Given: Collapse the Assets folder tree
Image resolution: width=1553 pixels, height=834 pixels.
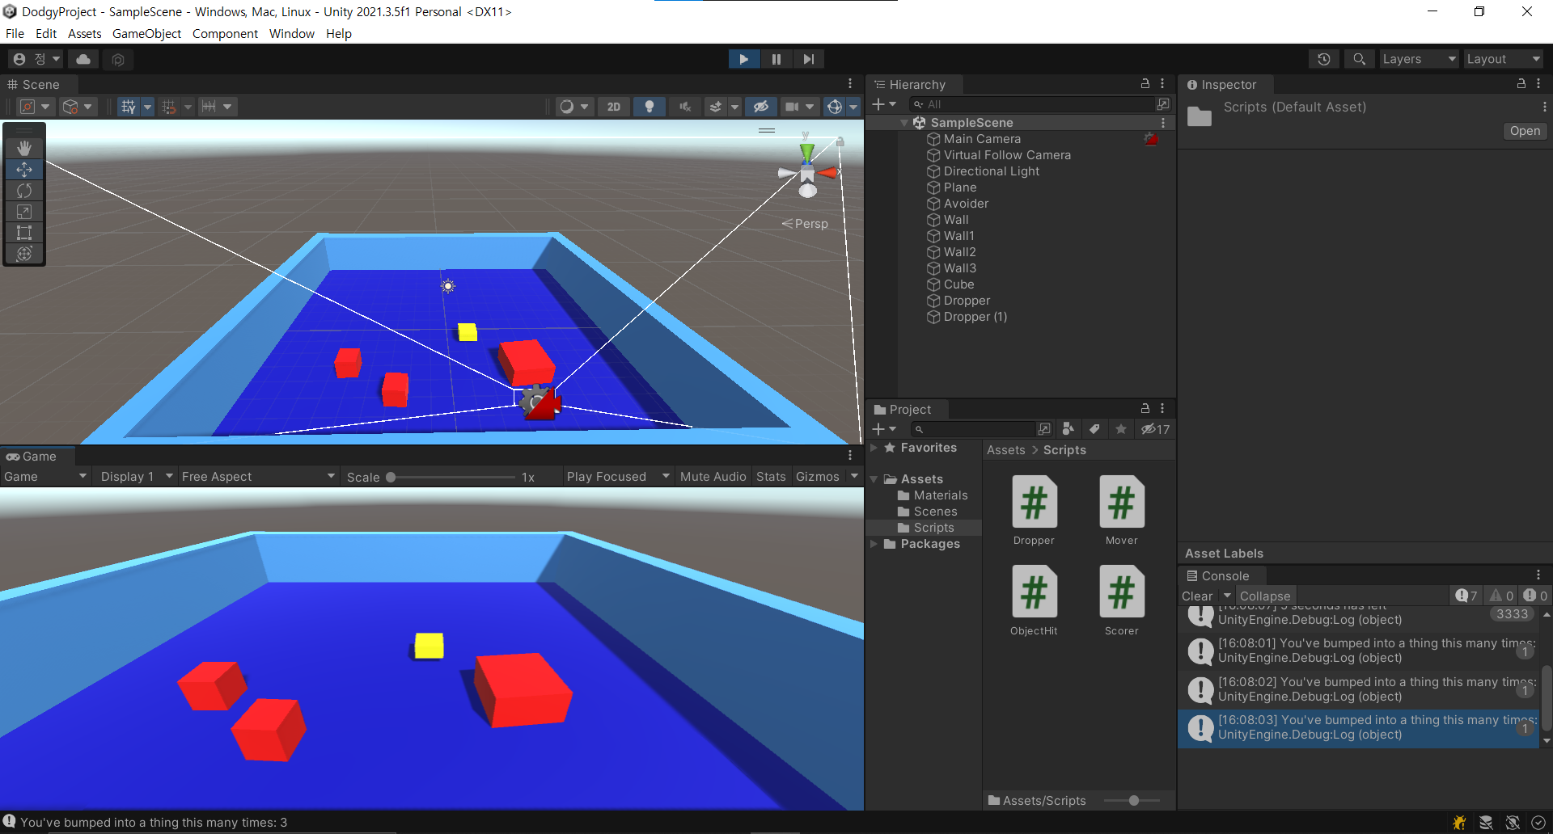Looking at the screenshot, I should [874, 479].
